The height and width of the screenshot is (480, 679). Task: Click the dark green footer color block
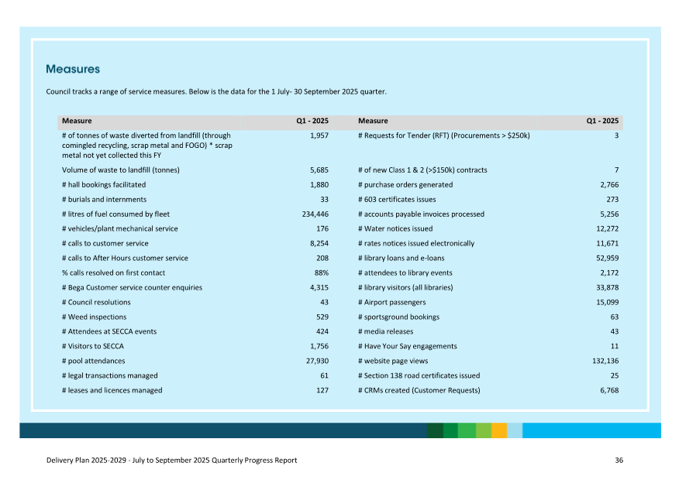[x=435, y=430]
